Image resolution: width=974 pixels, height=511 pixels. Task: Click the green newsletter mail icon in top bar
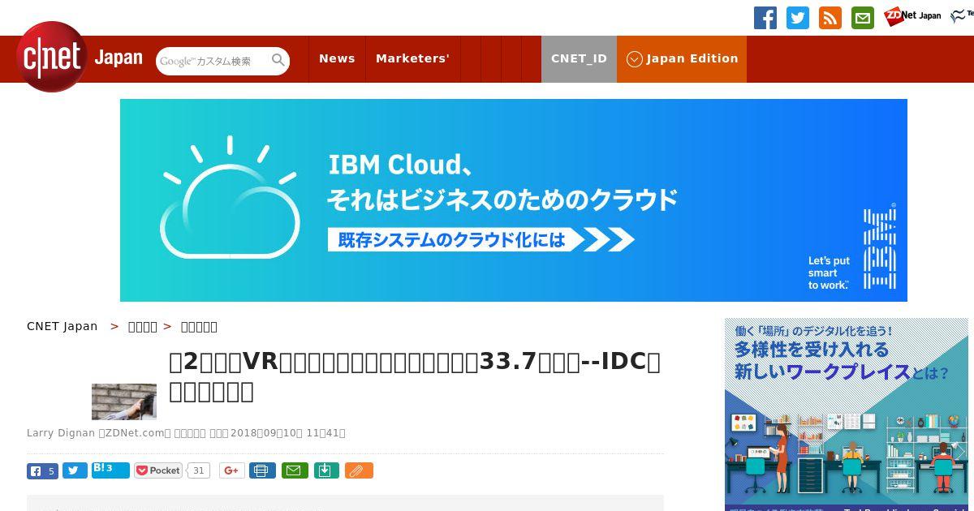point(863,17)
